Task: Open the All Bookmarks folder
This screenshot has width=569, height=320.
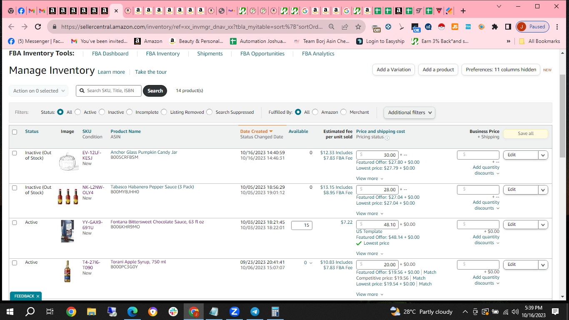Action: click(x=539, y=41)
